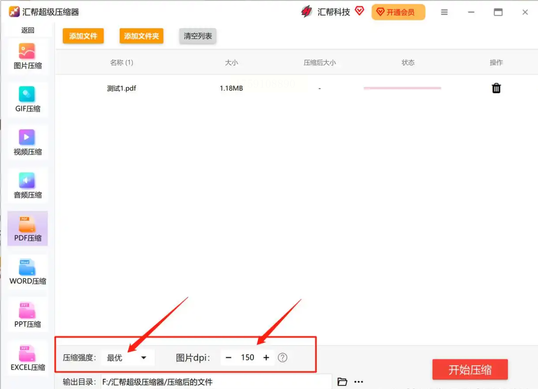Click the 汇帮超级压缩器 app logo
This screenshot has height=389, width=538.
(14, 12)
